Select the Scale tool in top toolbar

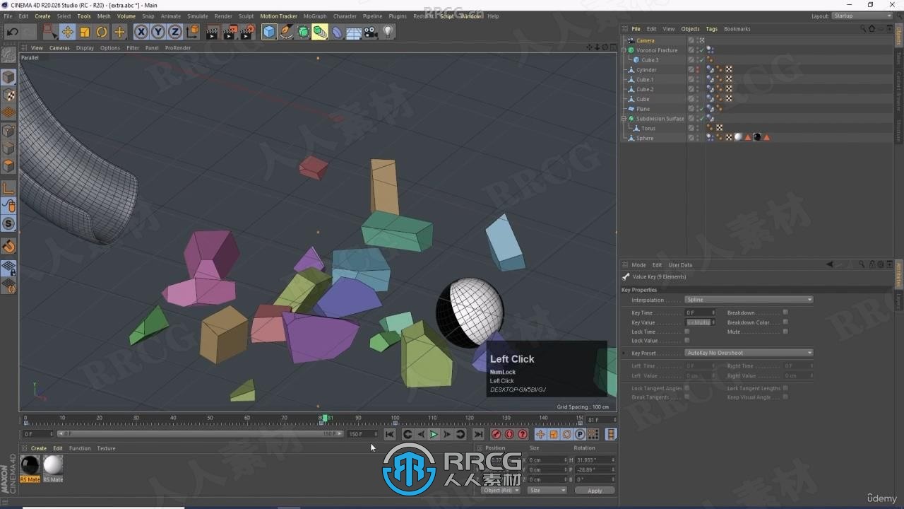[x=85, y=32]
